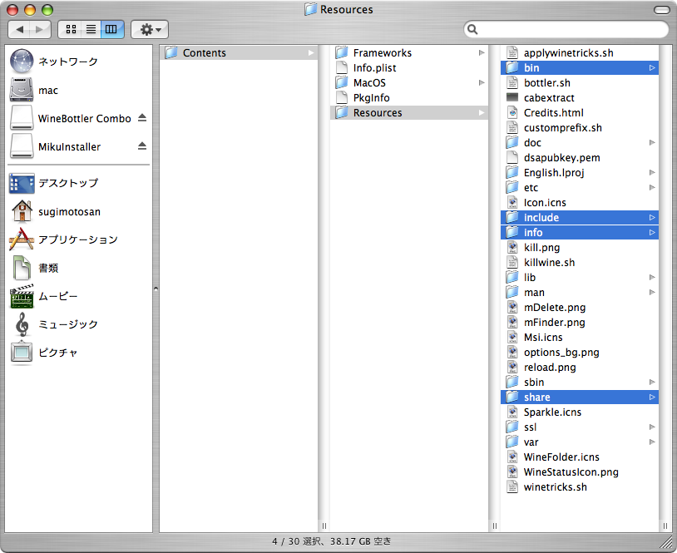Open the Music (ミュージック) sidebar icon
This screenshot has width=677, height=553.
22,324
